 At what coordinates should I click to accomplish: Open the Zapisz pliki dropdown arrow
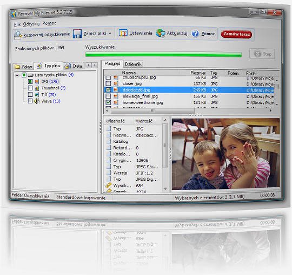110,34
